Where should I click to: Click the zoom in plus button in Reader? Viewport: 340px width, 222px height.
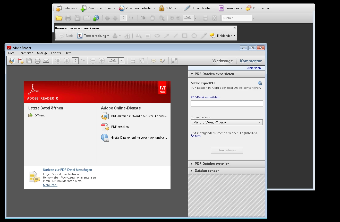(102, 61)
